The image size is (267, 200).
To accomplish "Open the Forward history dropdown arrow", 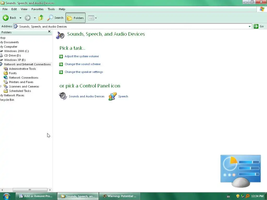I will coord(35,18).
